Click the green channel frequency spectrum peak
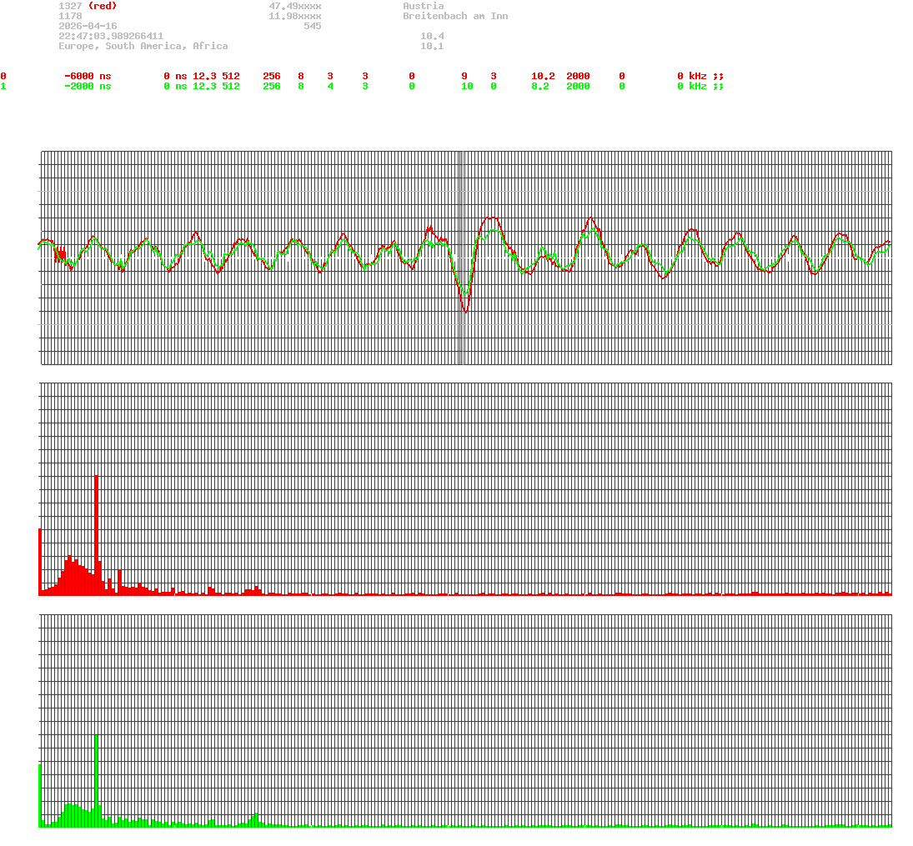This screenshot has height=846, width=913. [x=96, y=767]
